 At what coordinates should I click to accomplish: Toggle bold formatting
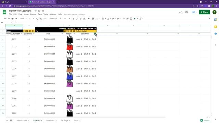pyautogui.click(x=73, y=19)
